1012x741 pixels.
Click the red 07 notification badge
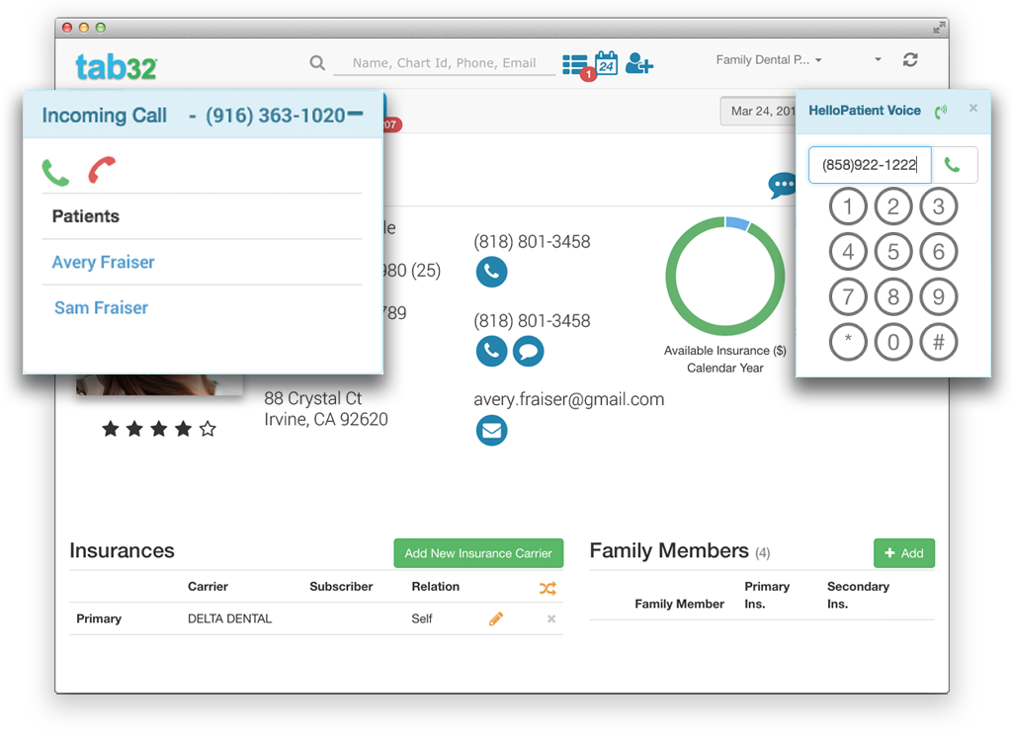click(x=391, y=124)
